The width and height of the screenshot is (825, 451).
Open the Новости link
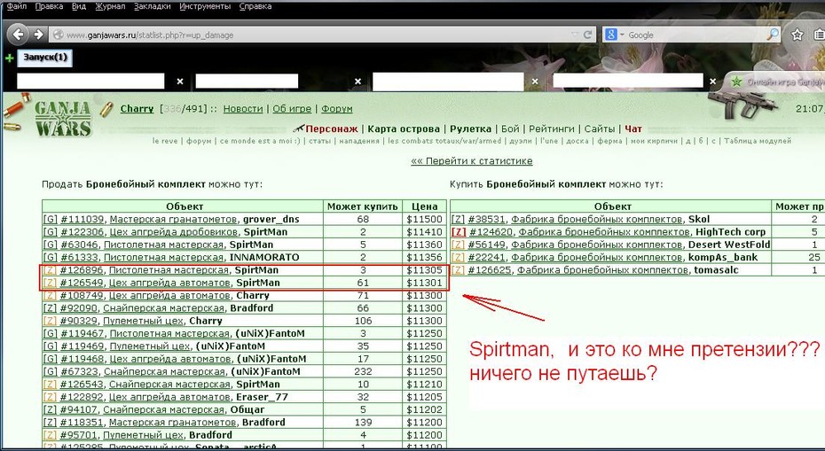point(243,109)
